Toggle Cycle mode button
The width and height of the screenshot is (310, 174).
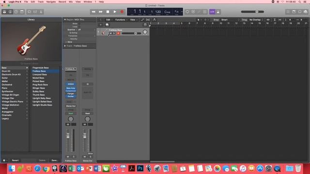coord(187,12)
